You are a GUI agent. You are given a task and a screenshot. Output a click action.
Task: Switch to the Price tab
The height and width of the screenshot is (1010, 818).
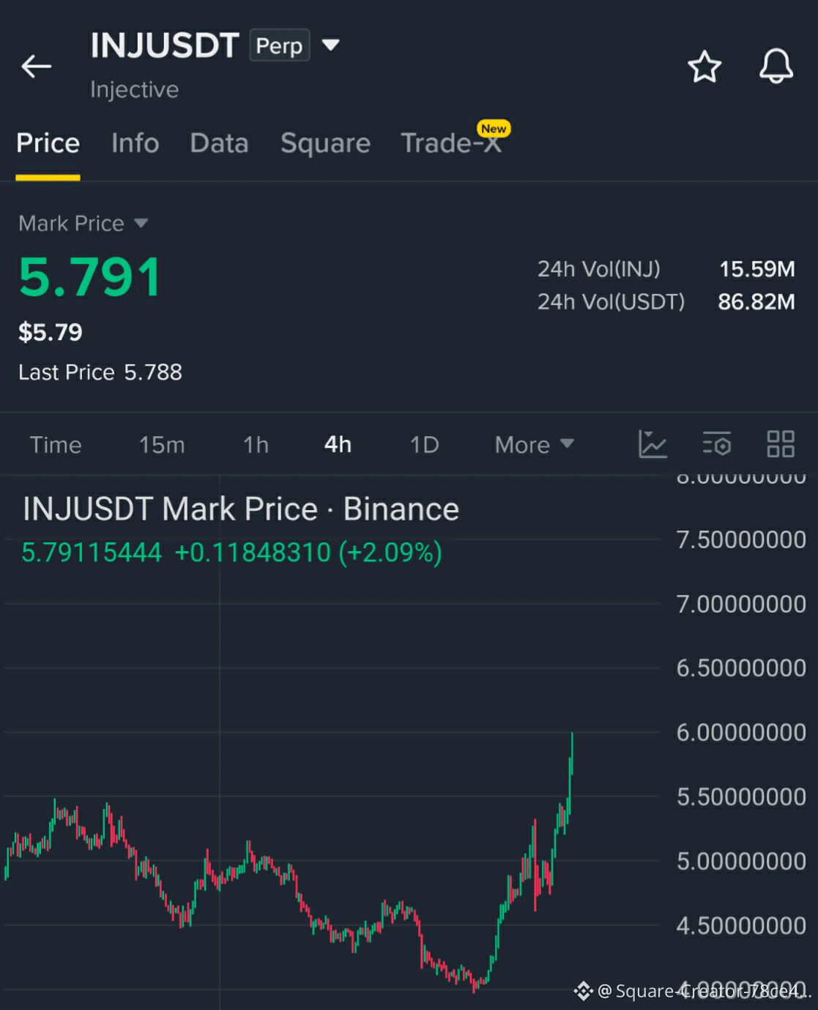click(x=48, y=143)
